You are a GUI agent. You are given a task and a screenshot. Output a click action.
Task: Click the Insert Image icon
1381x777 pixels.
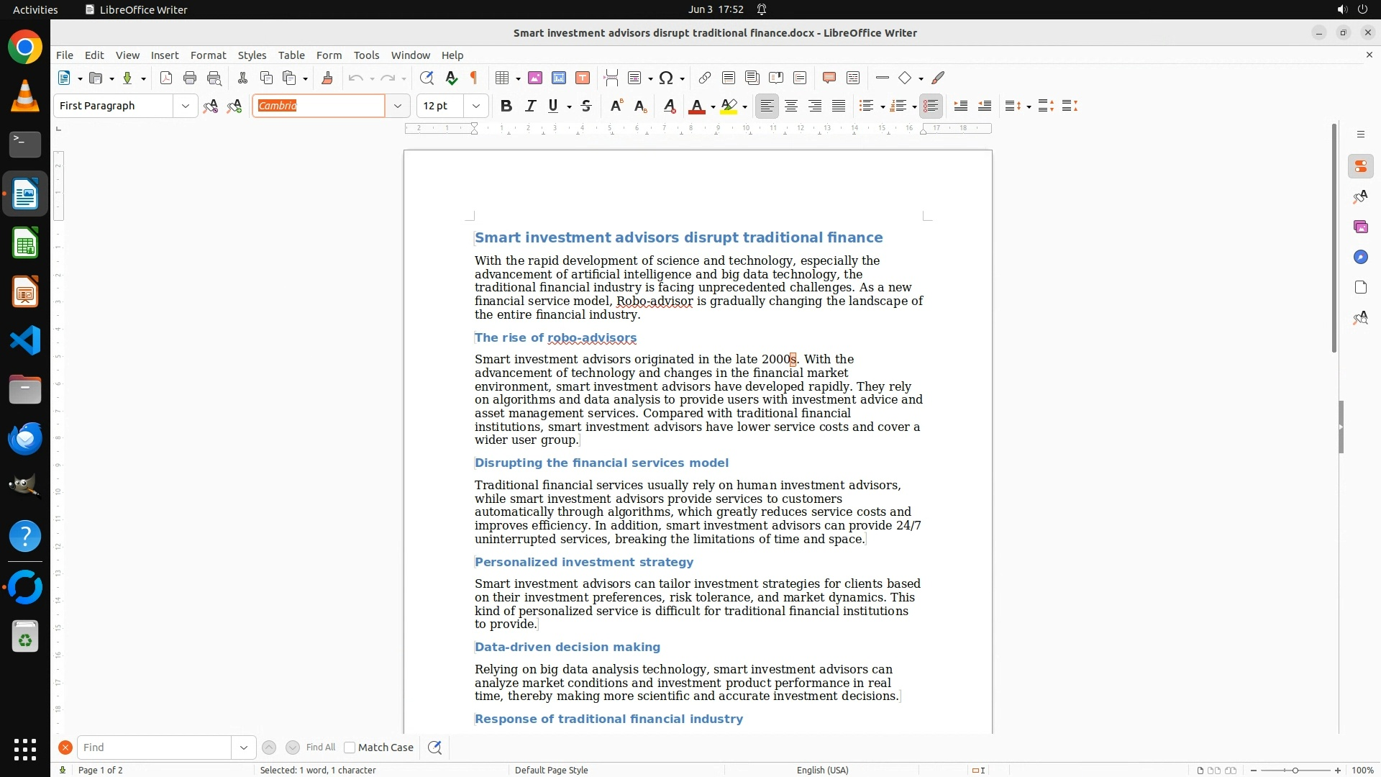pyautogui.click(x=534, y=78)
